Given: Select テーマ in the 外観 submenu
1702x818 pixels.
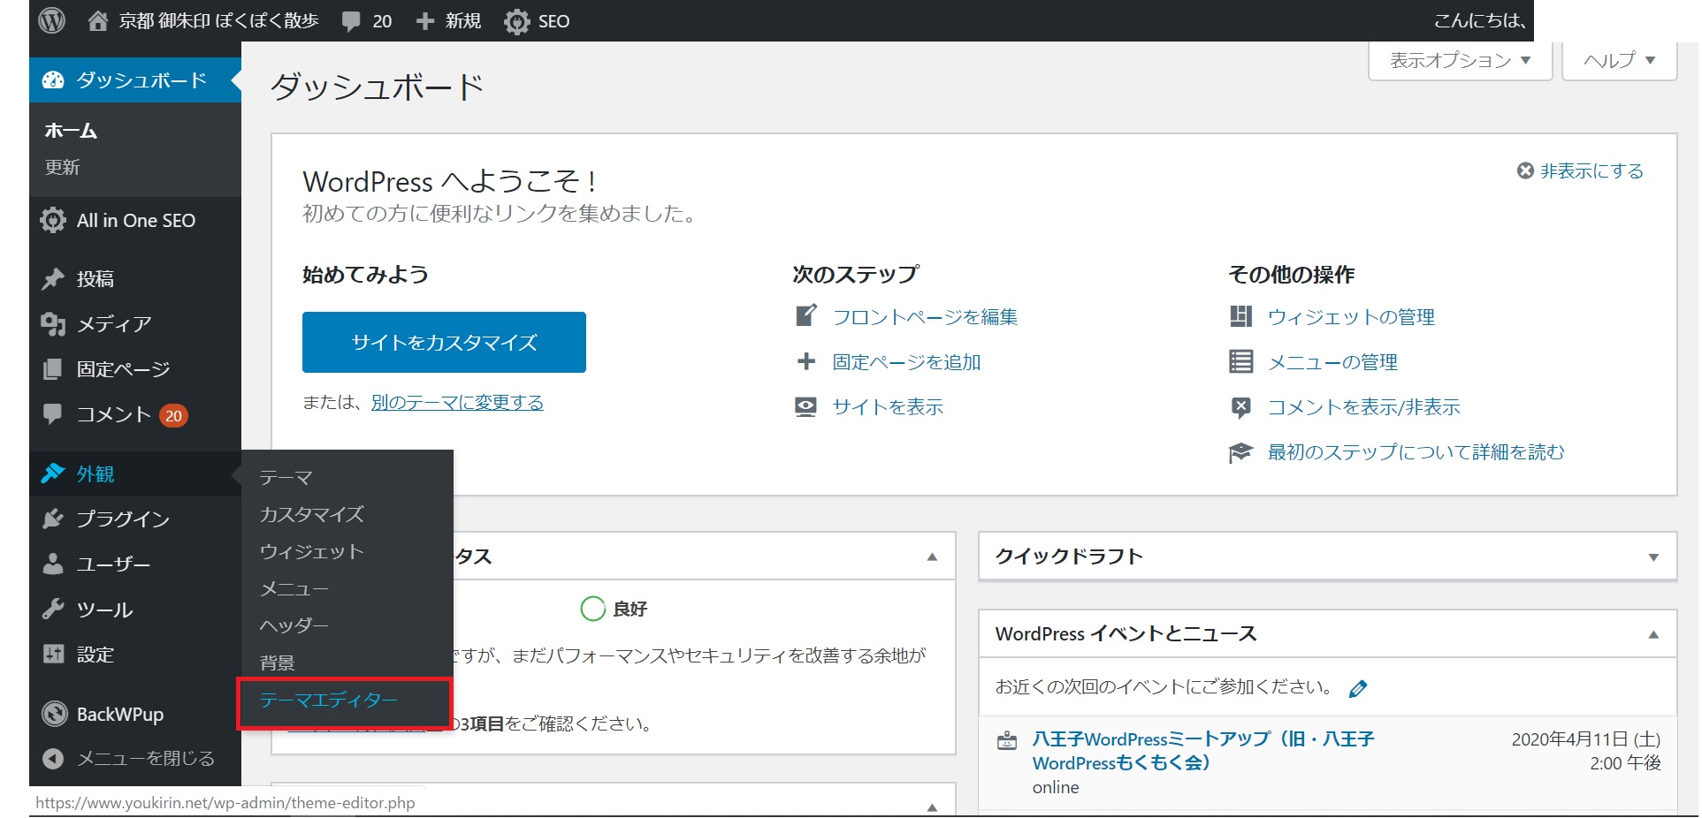Looking at the screenshot, I should click(286, 478).
